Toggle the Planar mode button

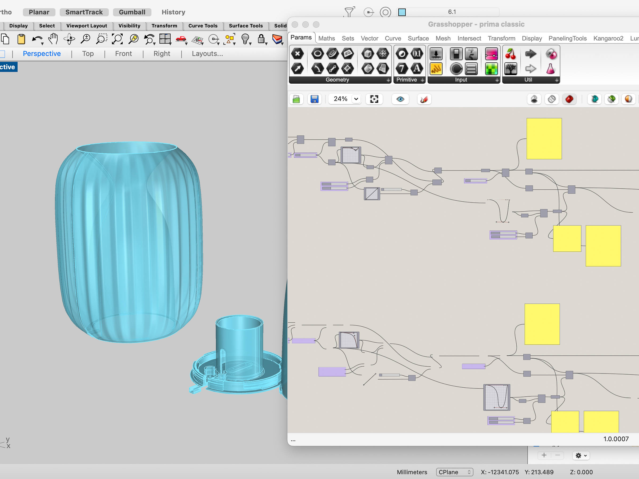39,12
